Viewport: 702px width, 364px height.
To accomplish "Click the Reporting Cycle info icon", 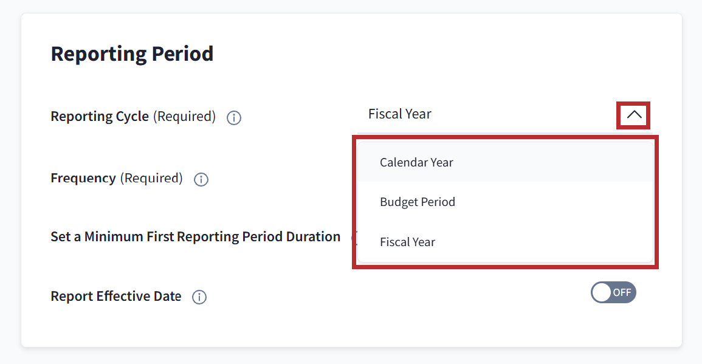I will pyautogui.click(x=234, y=117).
